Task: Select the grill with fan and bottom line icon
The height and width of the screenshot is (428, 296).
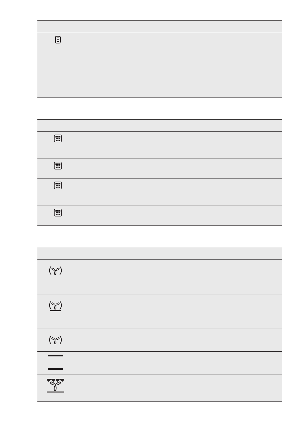Action: (x=55, y=386)
